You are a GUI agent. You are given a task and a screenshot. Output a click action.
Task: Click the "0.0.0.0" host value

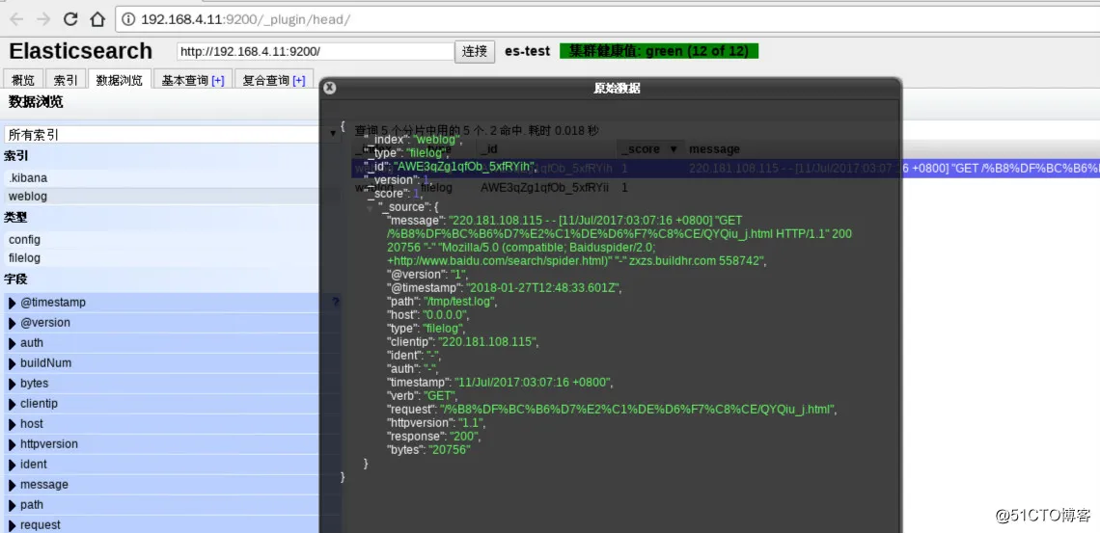click(x=444, y=315)
